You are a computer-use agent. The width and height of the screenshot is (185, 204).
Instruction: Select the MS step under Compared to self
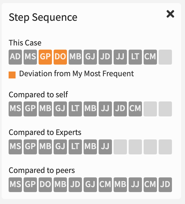(x=15, y=109)
